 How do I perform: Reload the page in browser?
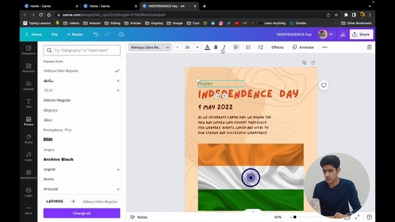pos(41,15)
